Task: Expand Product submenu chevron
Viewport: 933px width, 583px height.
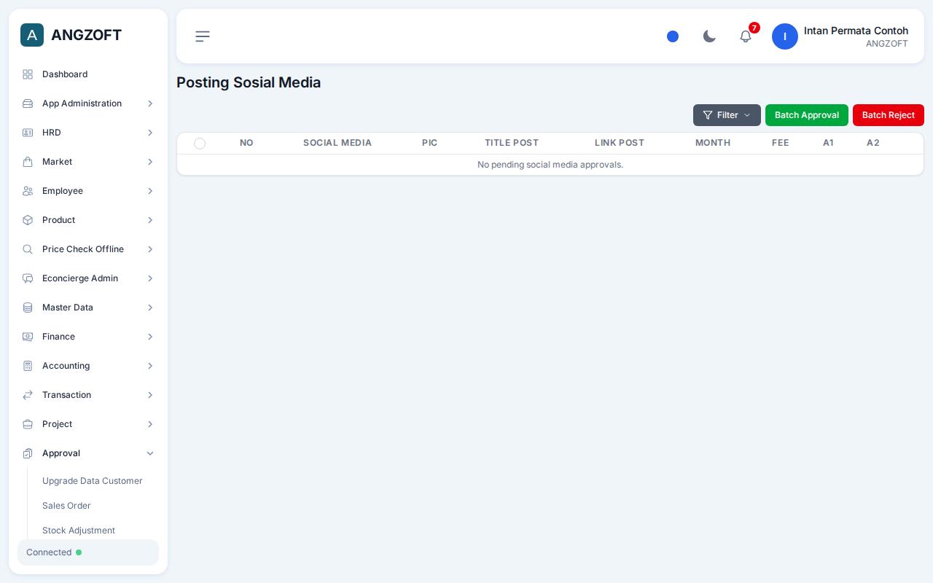Action: coord(150,220)
